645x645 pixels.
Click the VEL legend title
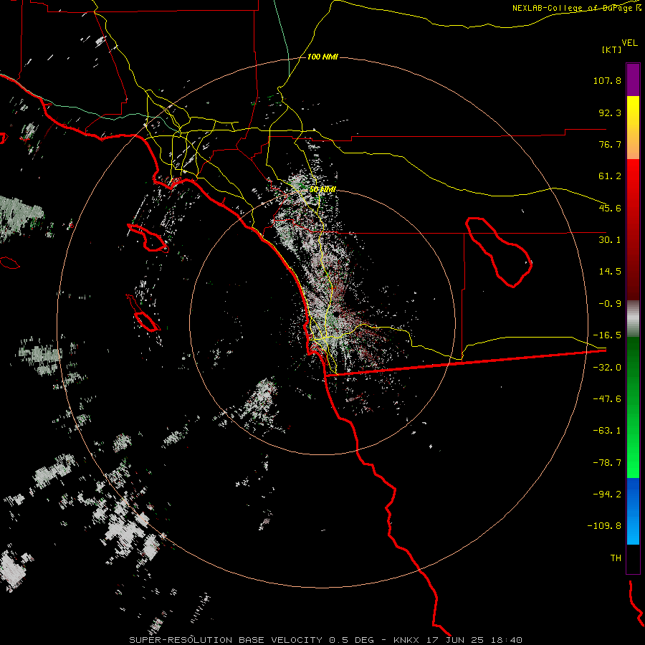click(x=629, y=42)
